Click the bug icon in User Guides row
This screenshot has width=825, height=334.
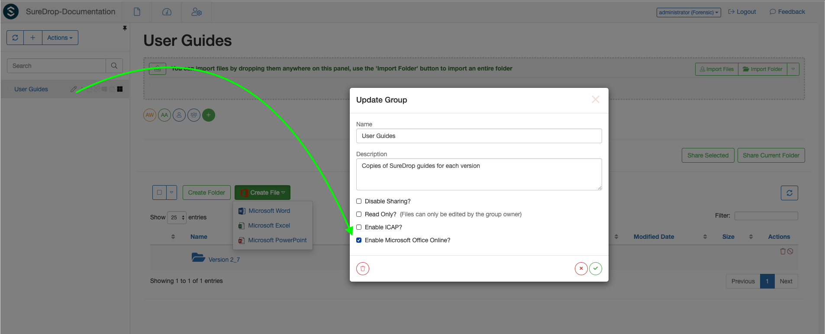pos(112,89)
